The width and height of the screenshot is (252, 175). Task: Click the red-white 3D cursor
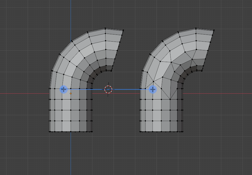[108, 89]
